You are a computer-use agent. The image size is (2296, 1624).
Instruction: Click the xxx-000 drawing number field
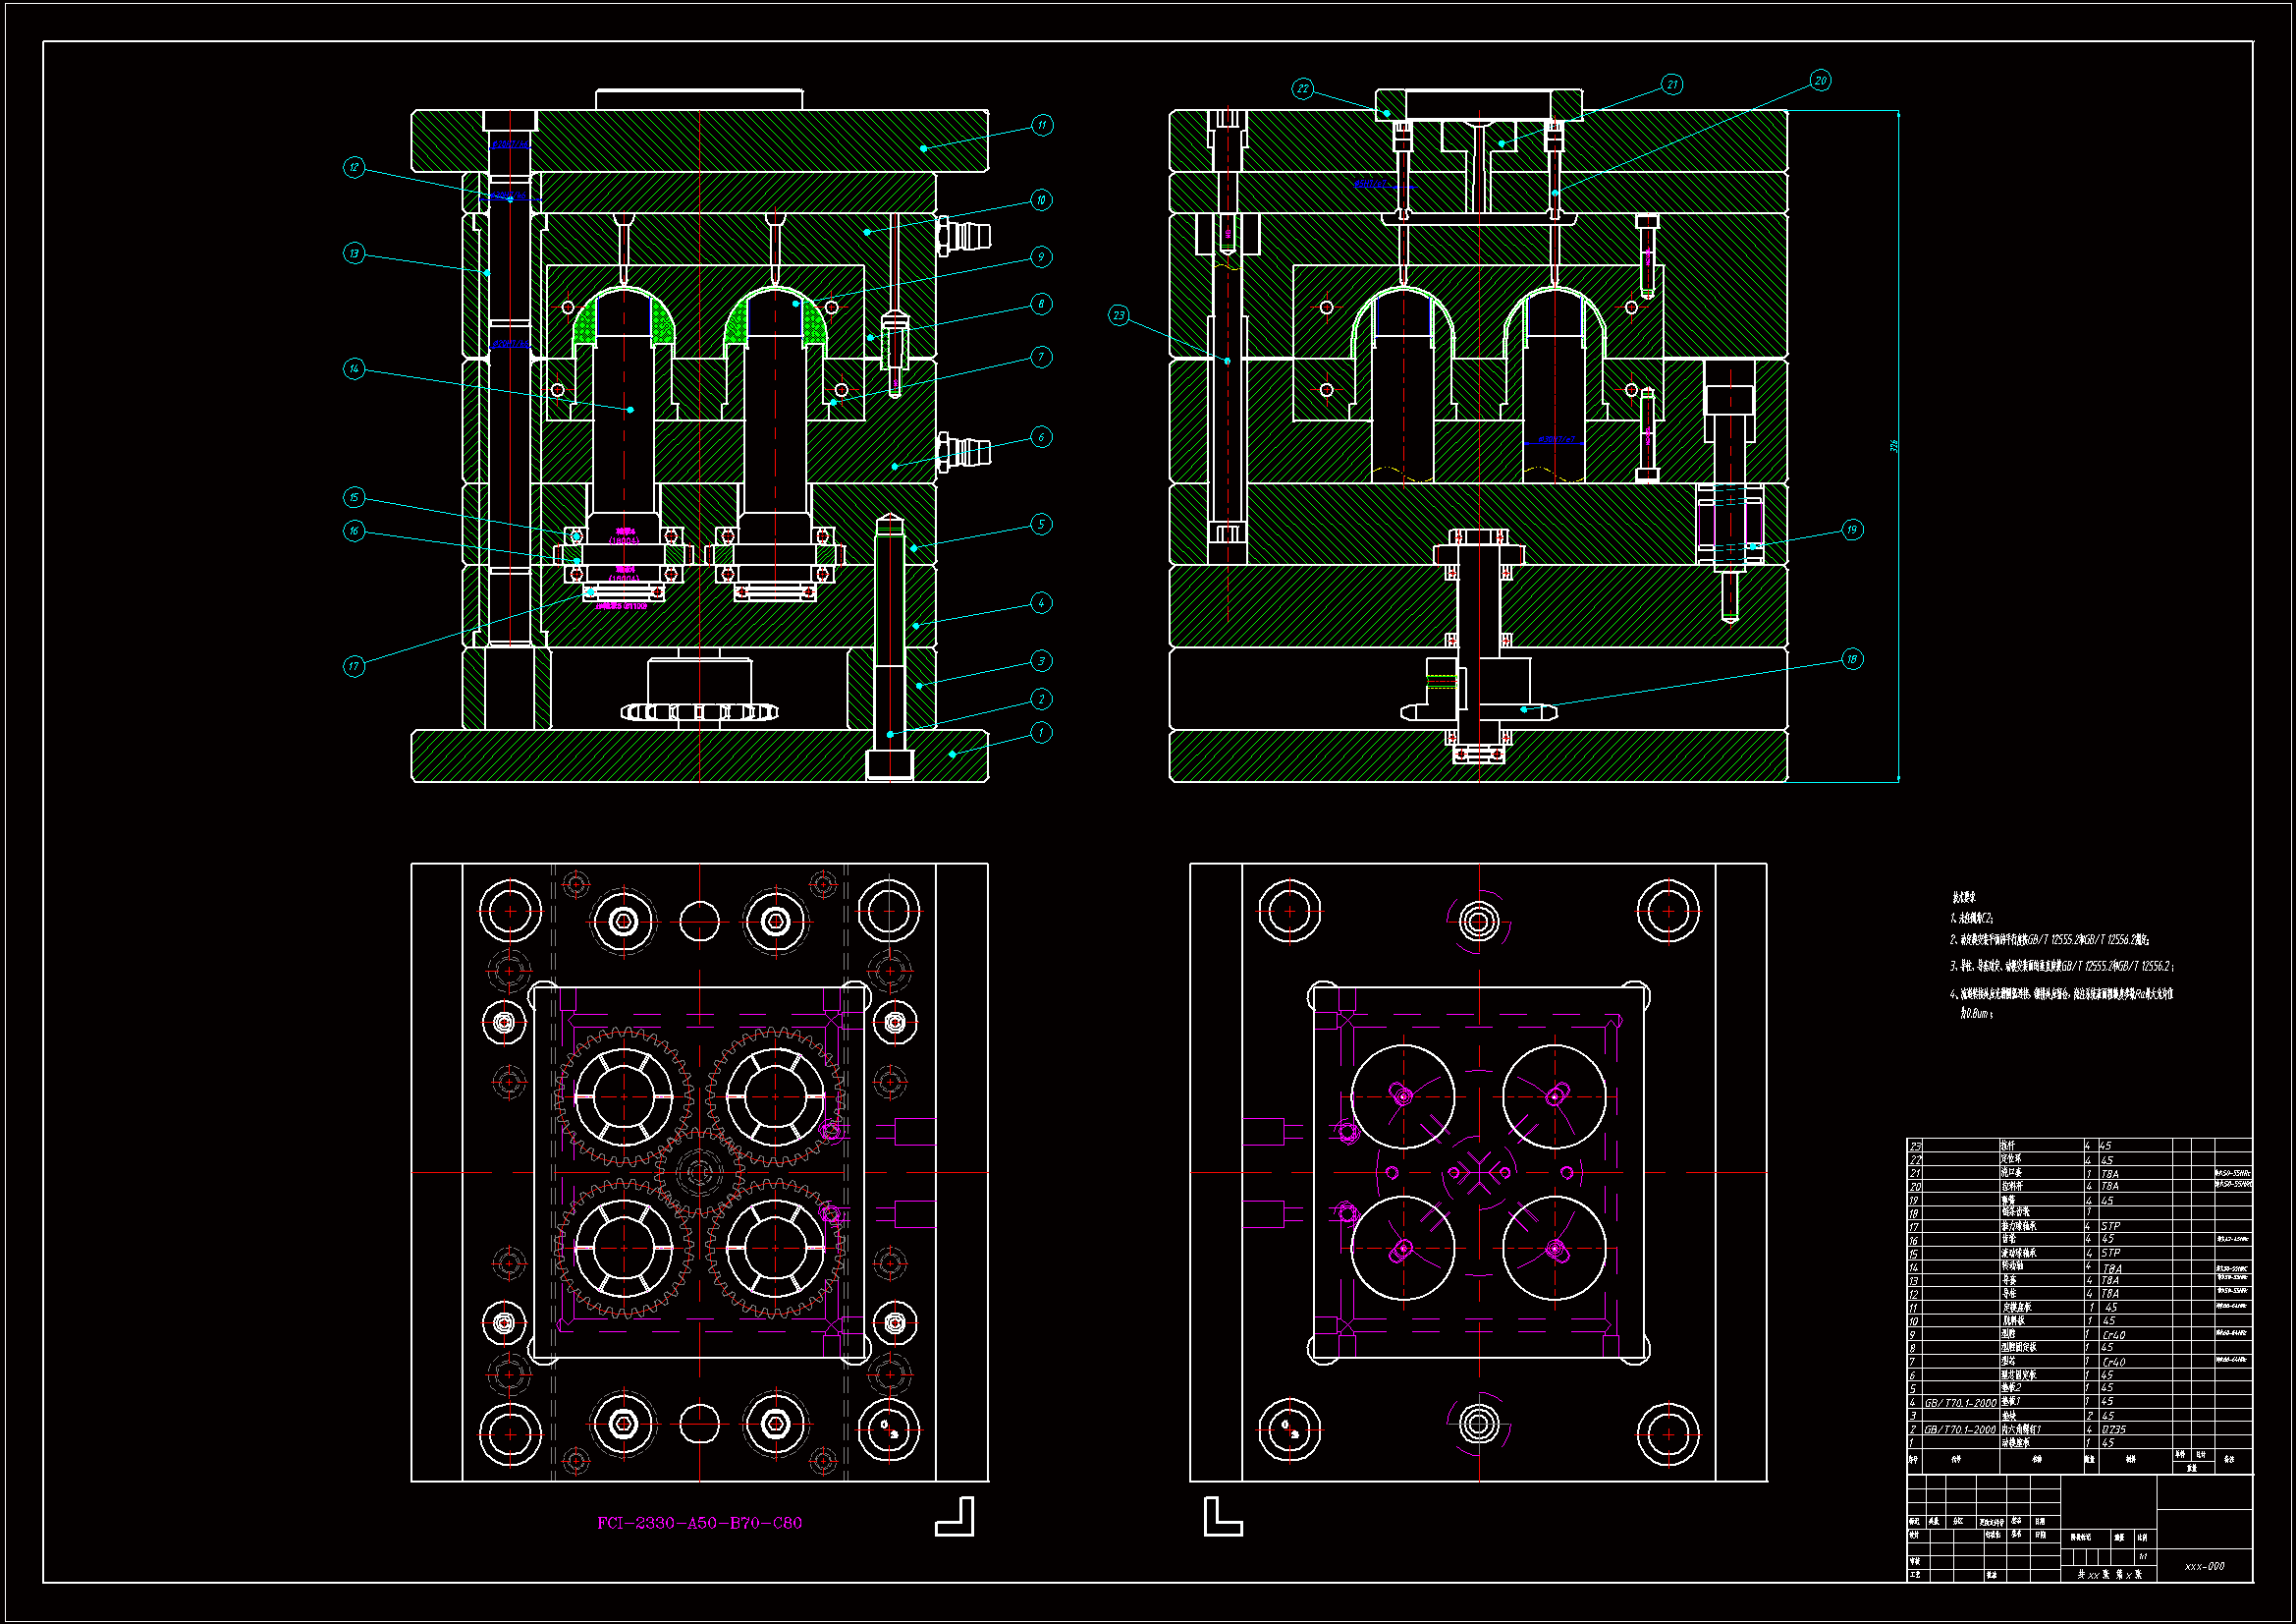[2204, 1566]
